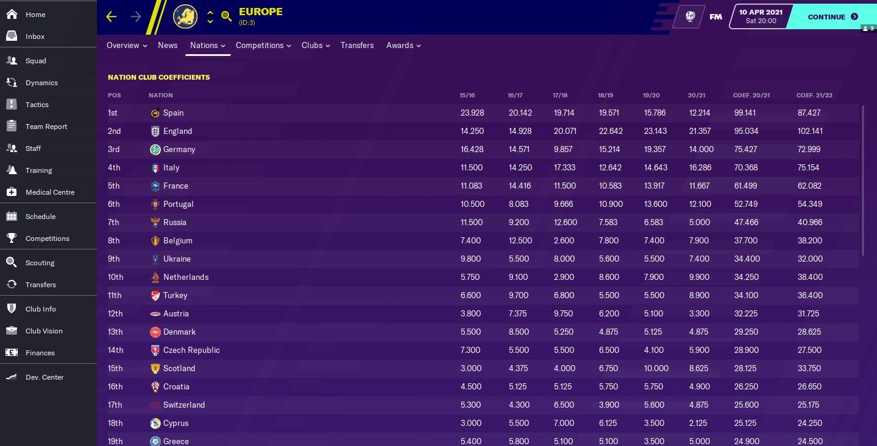Open the Transfers tab in top menu

357,45
